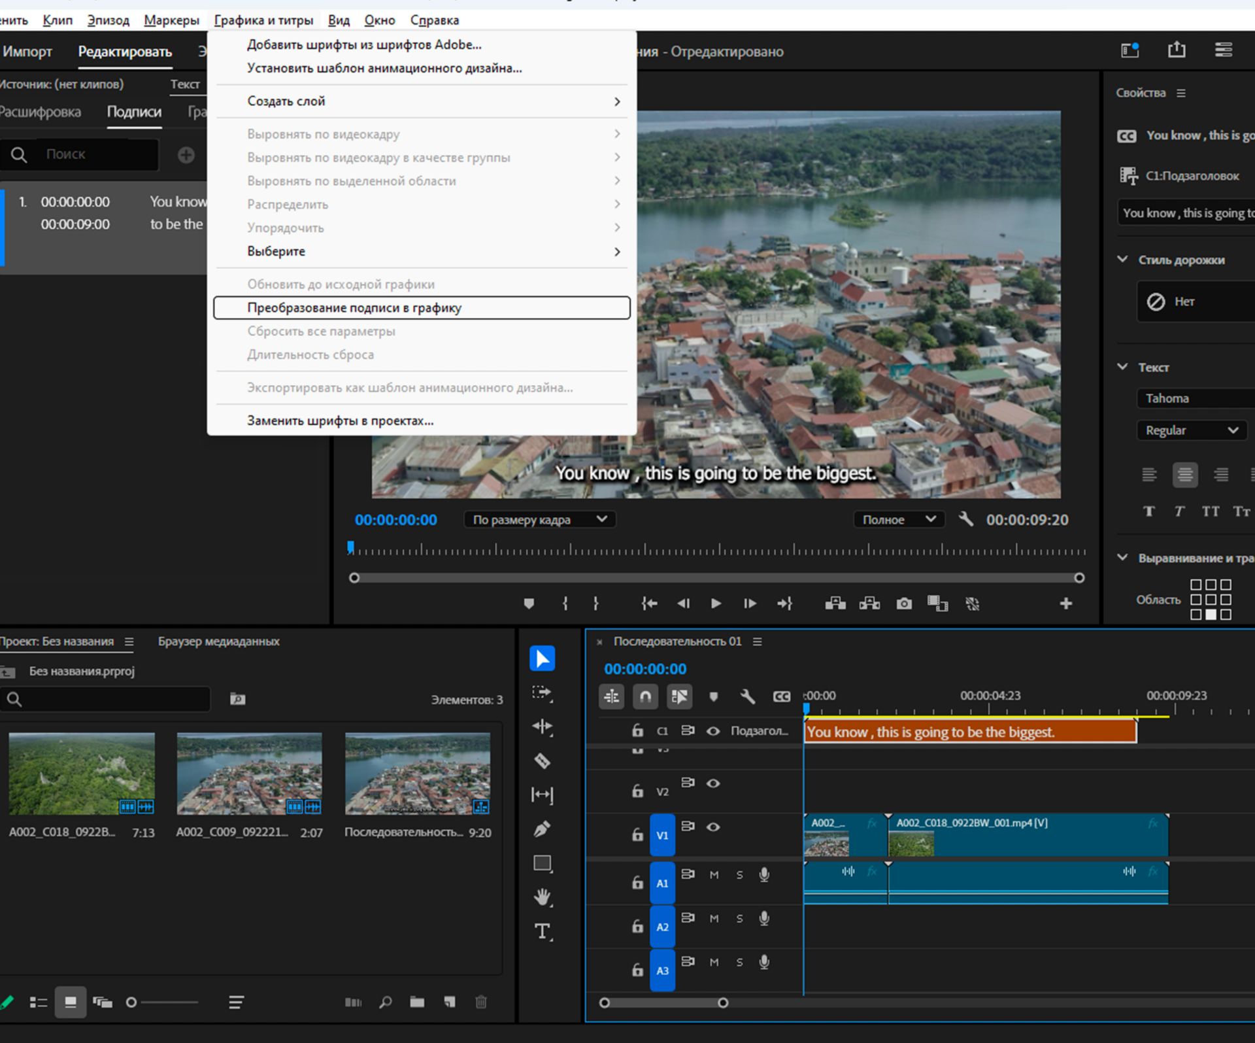This screenshot has height=1043, width=1255.
Task: Select the Pen tool
Action: pyautogui.click(x=542, y=829)
